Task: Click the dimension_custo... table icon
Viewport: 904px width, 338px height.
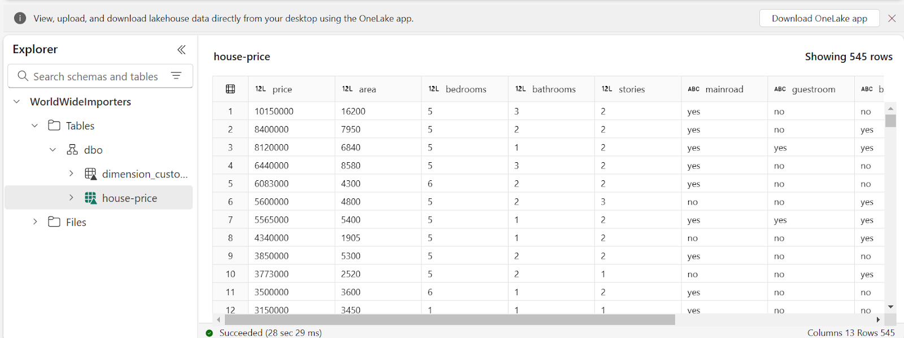Action: point(90,174)
